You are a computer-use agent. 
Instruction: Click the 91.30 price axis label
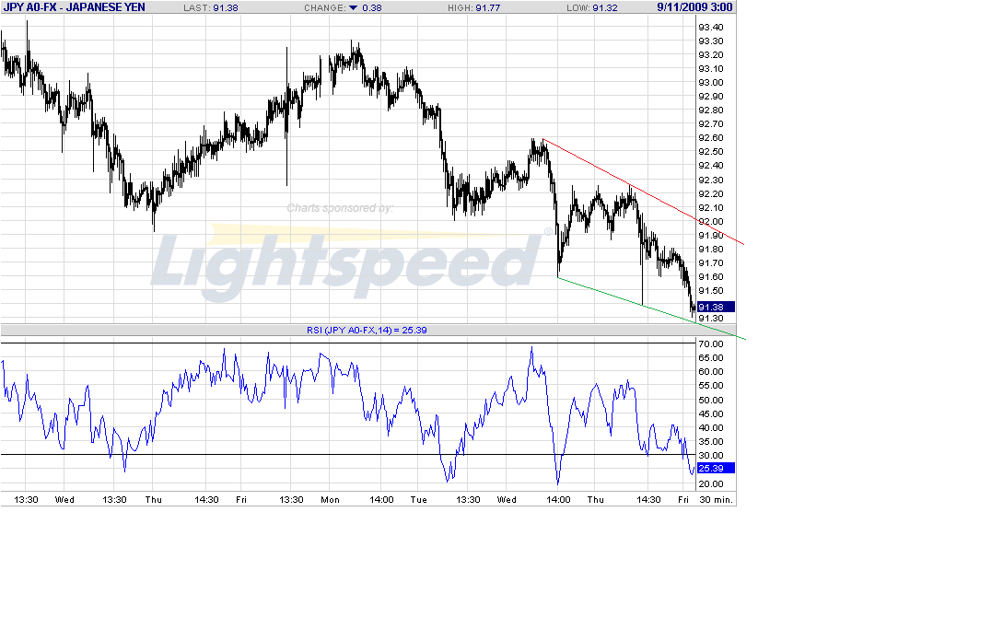click(x=711, y=319)
